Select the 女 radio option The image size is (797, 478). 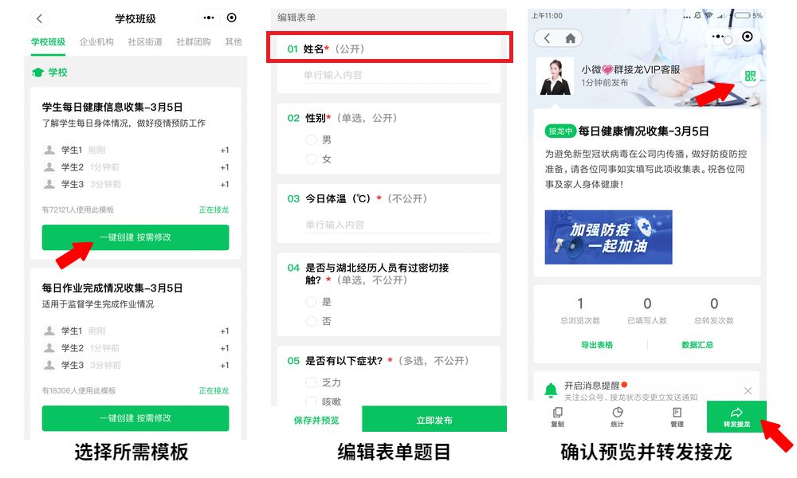click(x=311, y=159)
